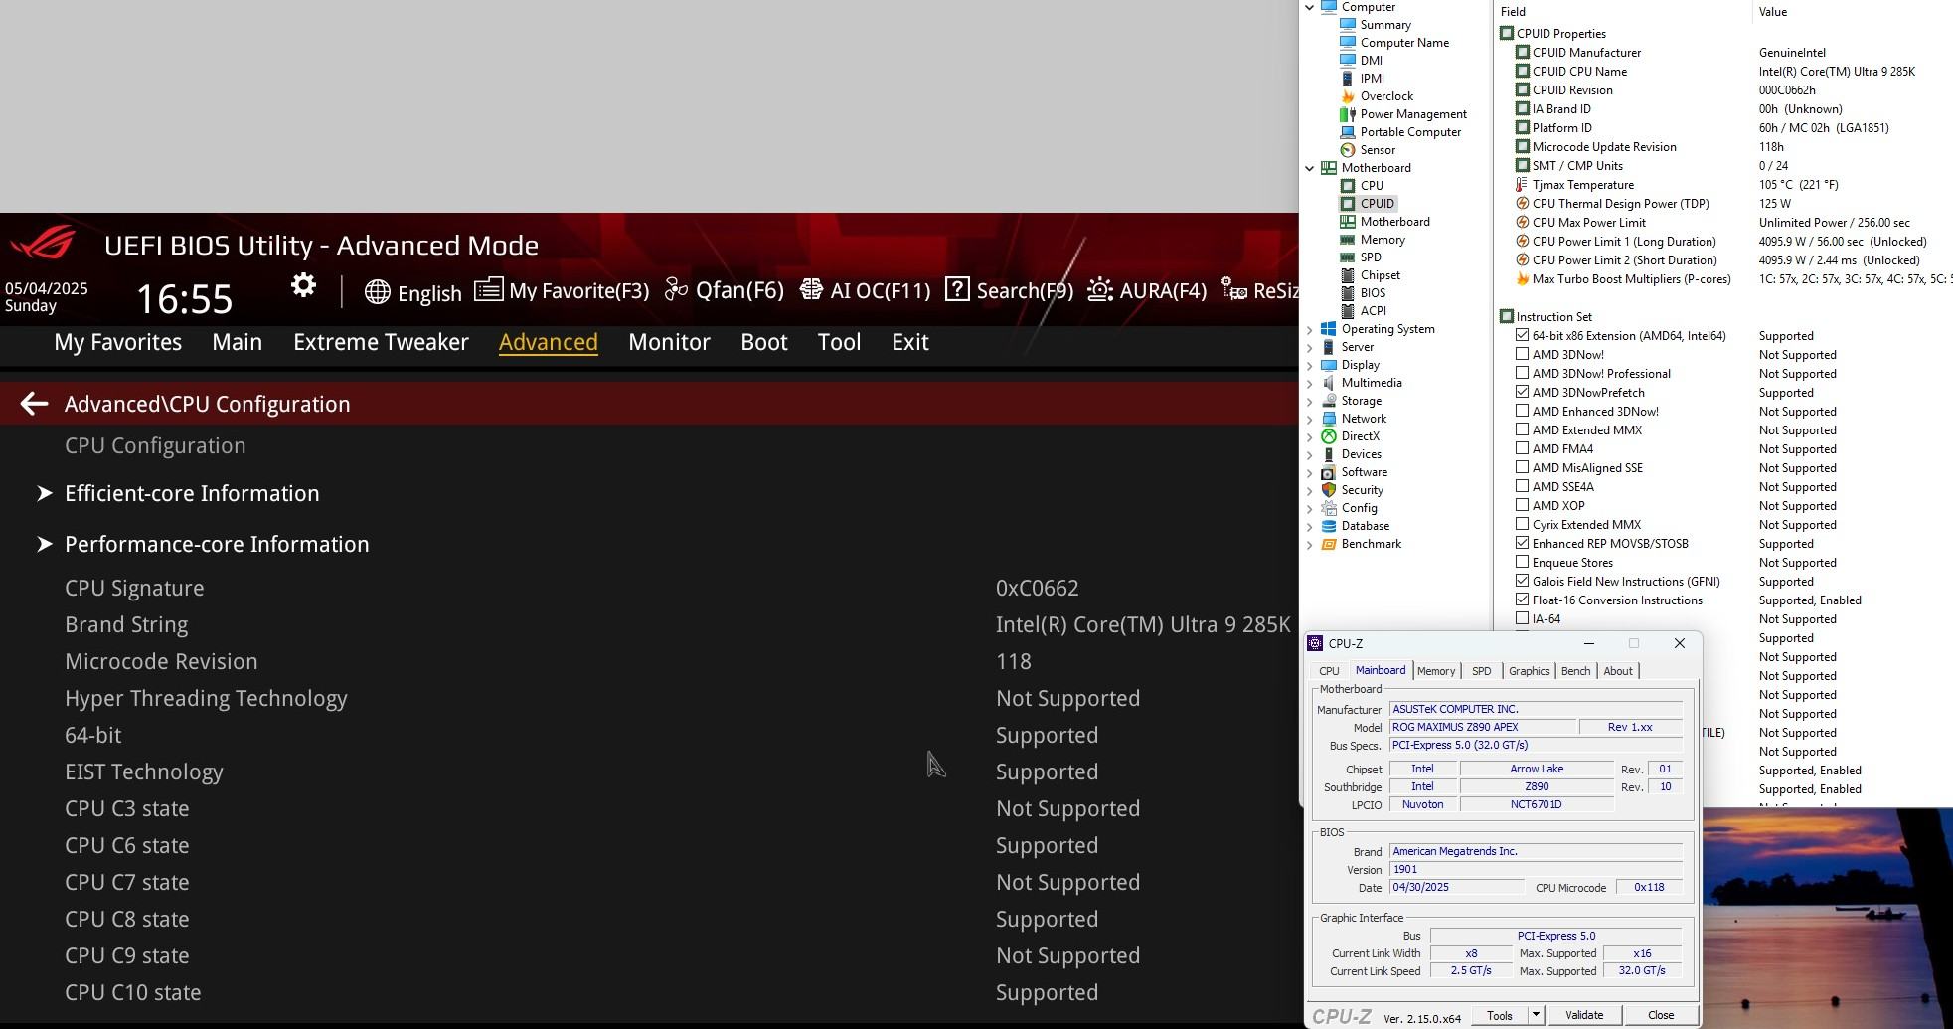This screenshot has height=1029, width=1953.
Task: Select Tjmax Temperature row icon
Action: tap(1522, 185)
